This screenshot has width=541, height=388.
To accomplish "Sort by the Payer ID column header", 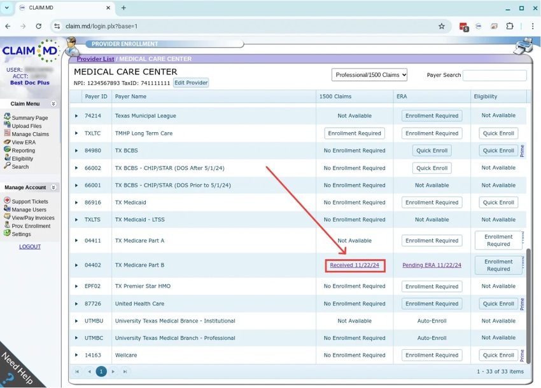I will pos(96,97).
